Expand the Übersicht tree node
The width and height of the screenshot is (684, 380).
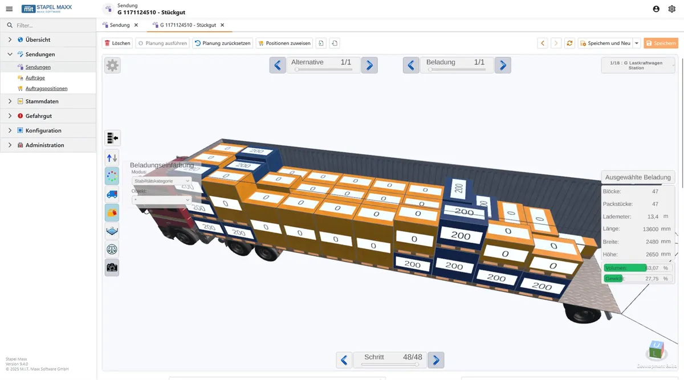coord(10,40)
